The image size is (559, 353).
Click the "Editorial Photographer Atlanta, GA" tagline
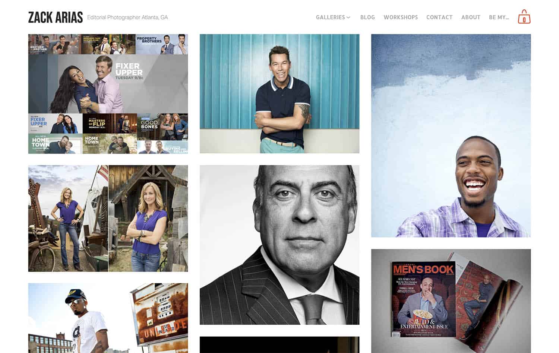(x=128, y=17)
